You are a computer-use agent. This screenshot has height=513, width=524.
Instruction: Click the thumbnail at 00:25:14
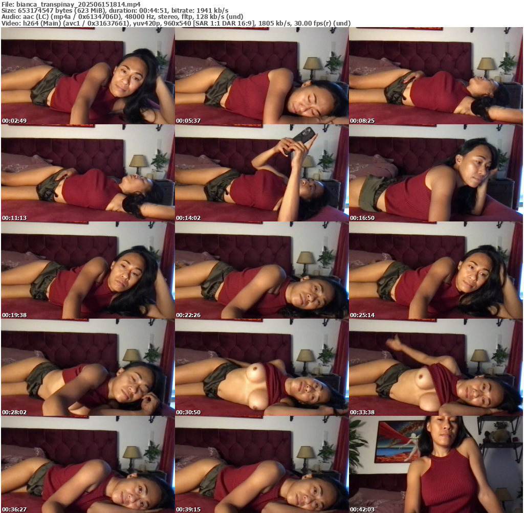[x=435, y=270]
